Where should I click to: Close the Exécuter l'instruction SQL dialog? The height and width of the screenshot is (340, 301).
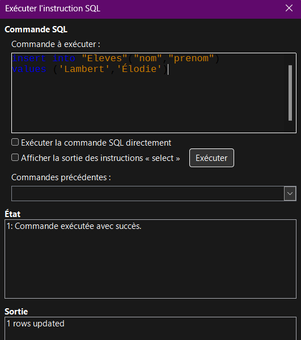pos(289,8)
